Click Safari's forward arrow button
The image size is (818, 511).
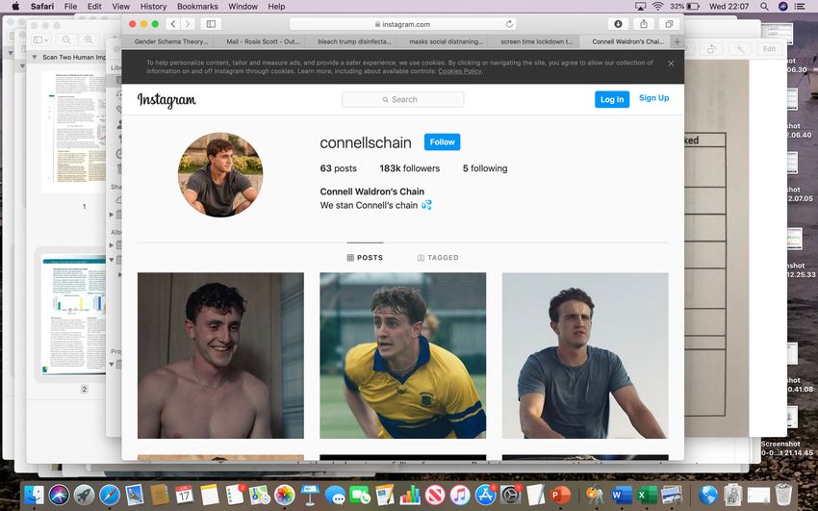[x=188, y=24]
